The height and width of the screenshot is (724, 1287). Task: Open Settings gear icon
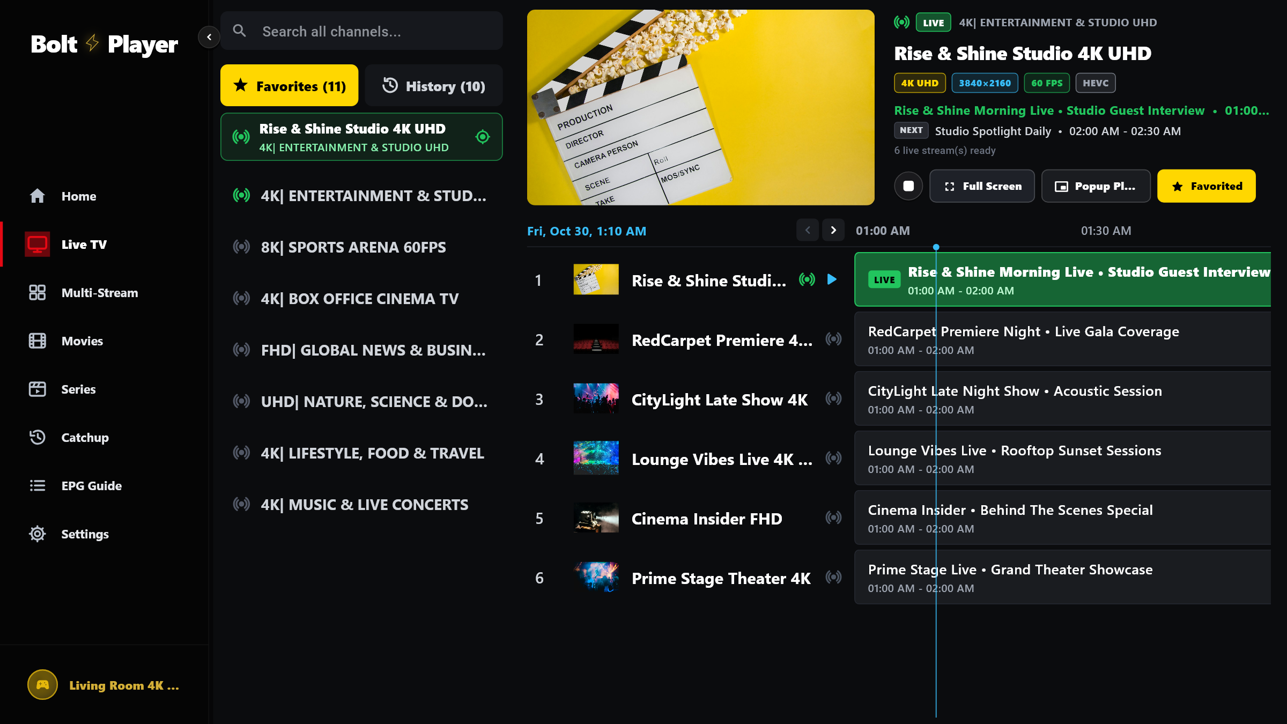point(38,534)
